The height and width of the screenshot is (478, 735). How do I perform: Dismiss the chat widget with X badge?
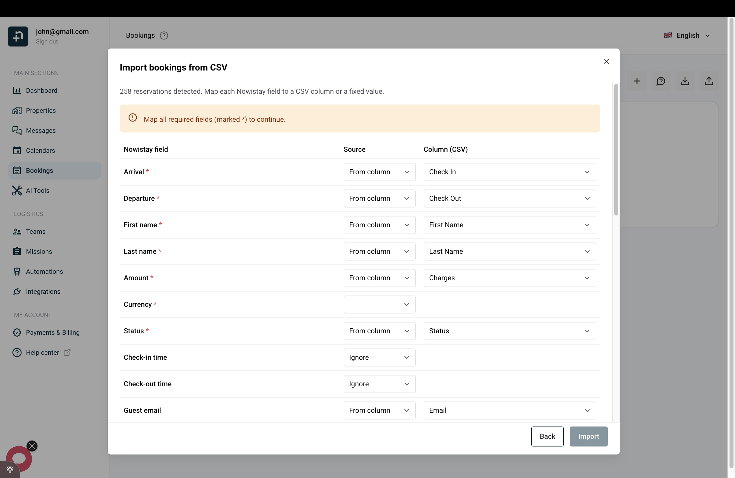coord(32,446)
